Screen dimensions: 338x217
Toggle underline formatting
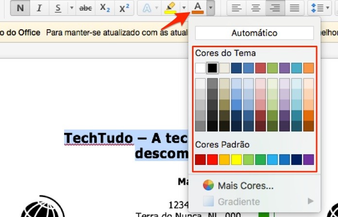click(58, 8)
